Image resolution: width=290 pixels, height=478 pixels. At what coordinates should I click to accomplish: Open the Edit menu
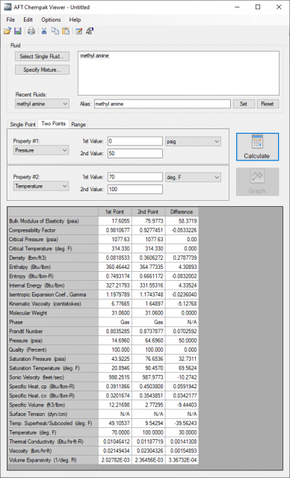pos(28,19)
